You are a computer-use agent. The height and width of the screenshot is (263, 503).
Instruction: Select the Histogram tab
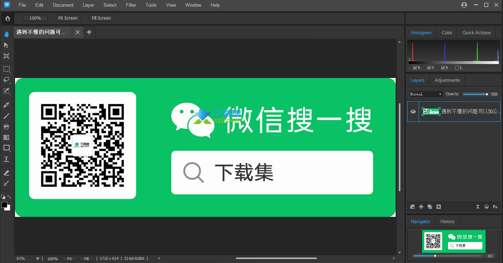coord(421,33)
